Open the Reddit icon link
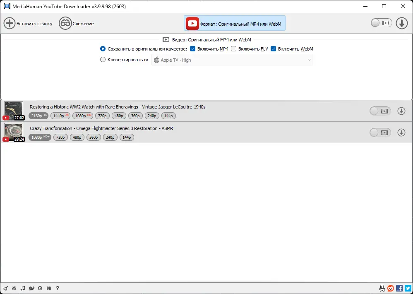The height and width of the screenshot is (294, 413). [391, 288]
